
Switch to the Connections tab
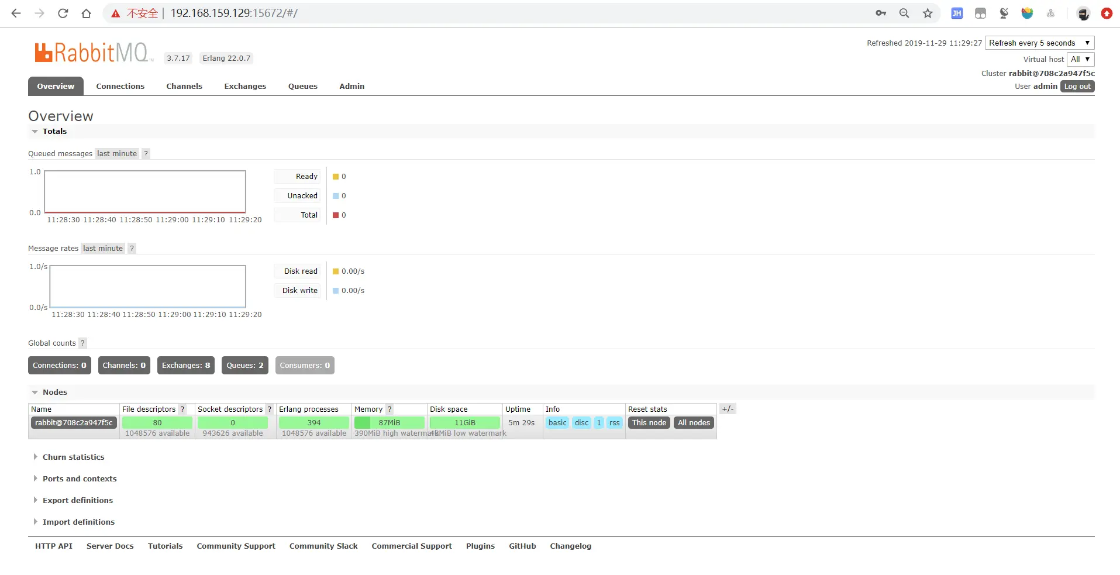tap(120, 86)
